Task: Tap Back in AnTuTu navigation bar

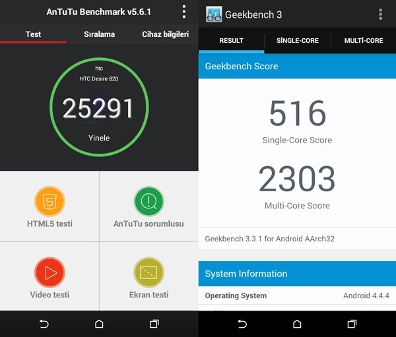Action: (x=44, y=324)
